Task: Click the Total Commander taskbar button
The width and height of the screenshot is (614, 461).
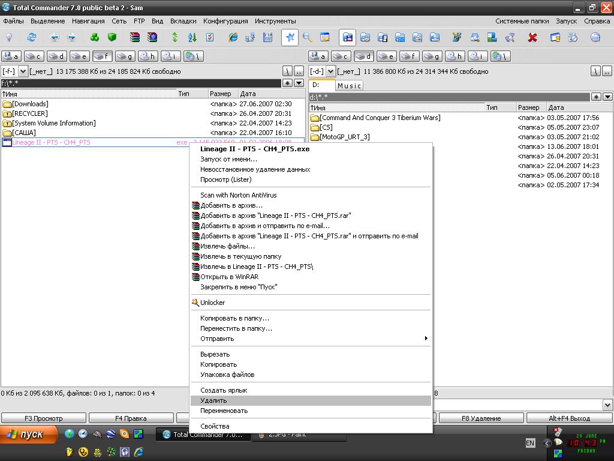Action: 203,435
